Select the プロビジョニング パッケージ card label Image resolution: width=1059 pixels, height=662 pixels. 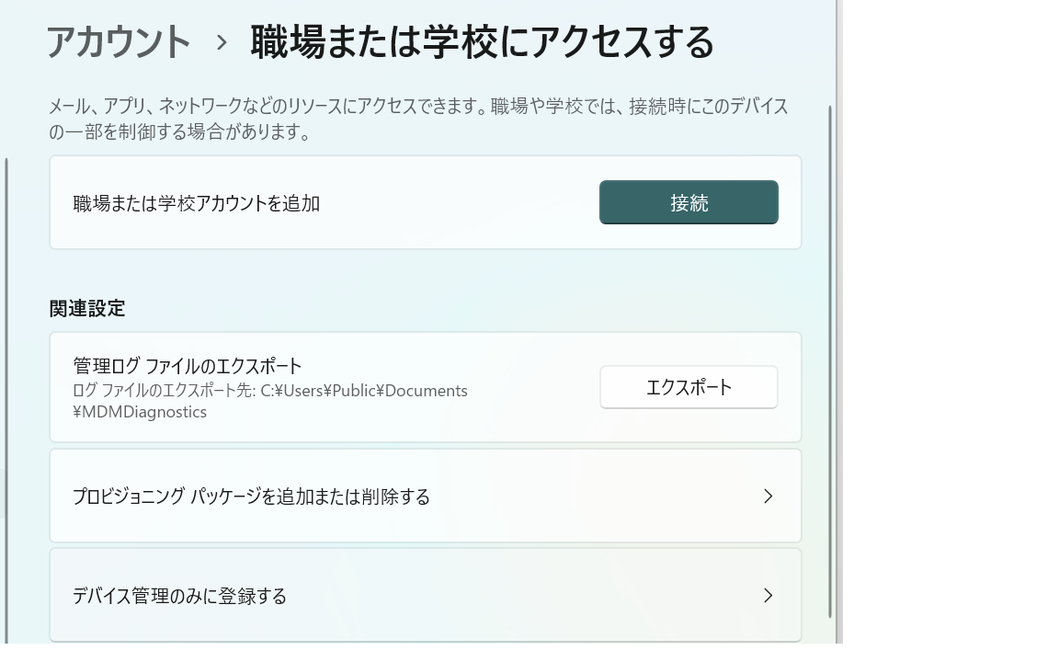point(250,496)
